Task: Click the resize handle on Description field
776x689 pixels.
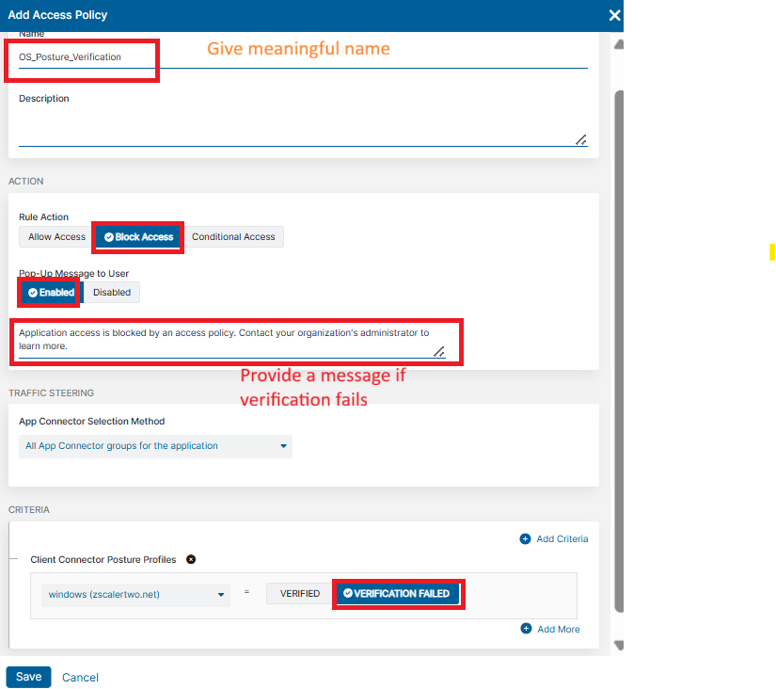Action: point(581,139)
